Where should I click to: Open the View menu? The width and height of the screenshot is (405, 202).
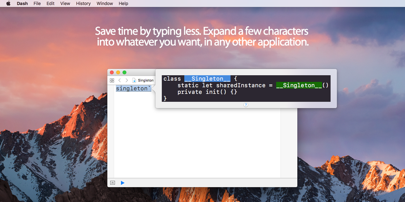click(x=65, y=4)
